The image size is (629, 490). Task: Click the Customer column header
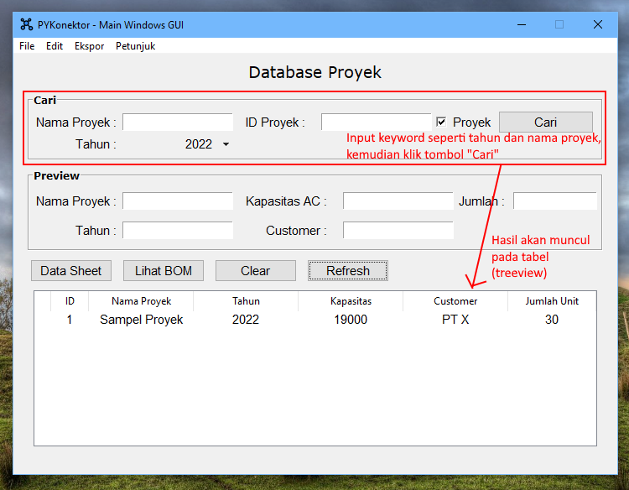coord(455,301)
